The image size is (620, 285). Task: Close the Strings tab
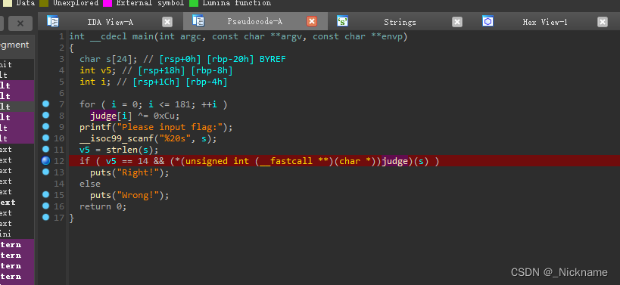coord(457,22)
